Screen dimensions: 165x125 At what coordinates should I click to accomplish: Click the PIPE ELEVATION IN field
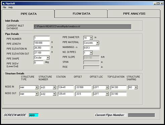(42, 48)
